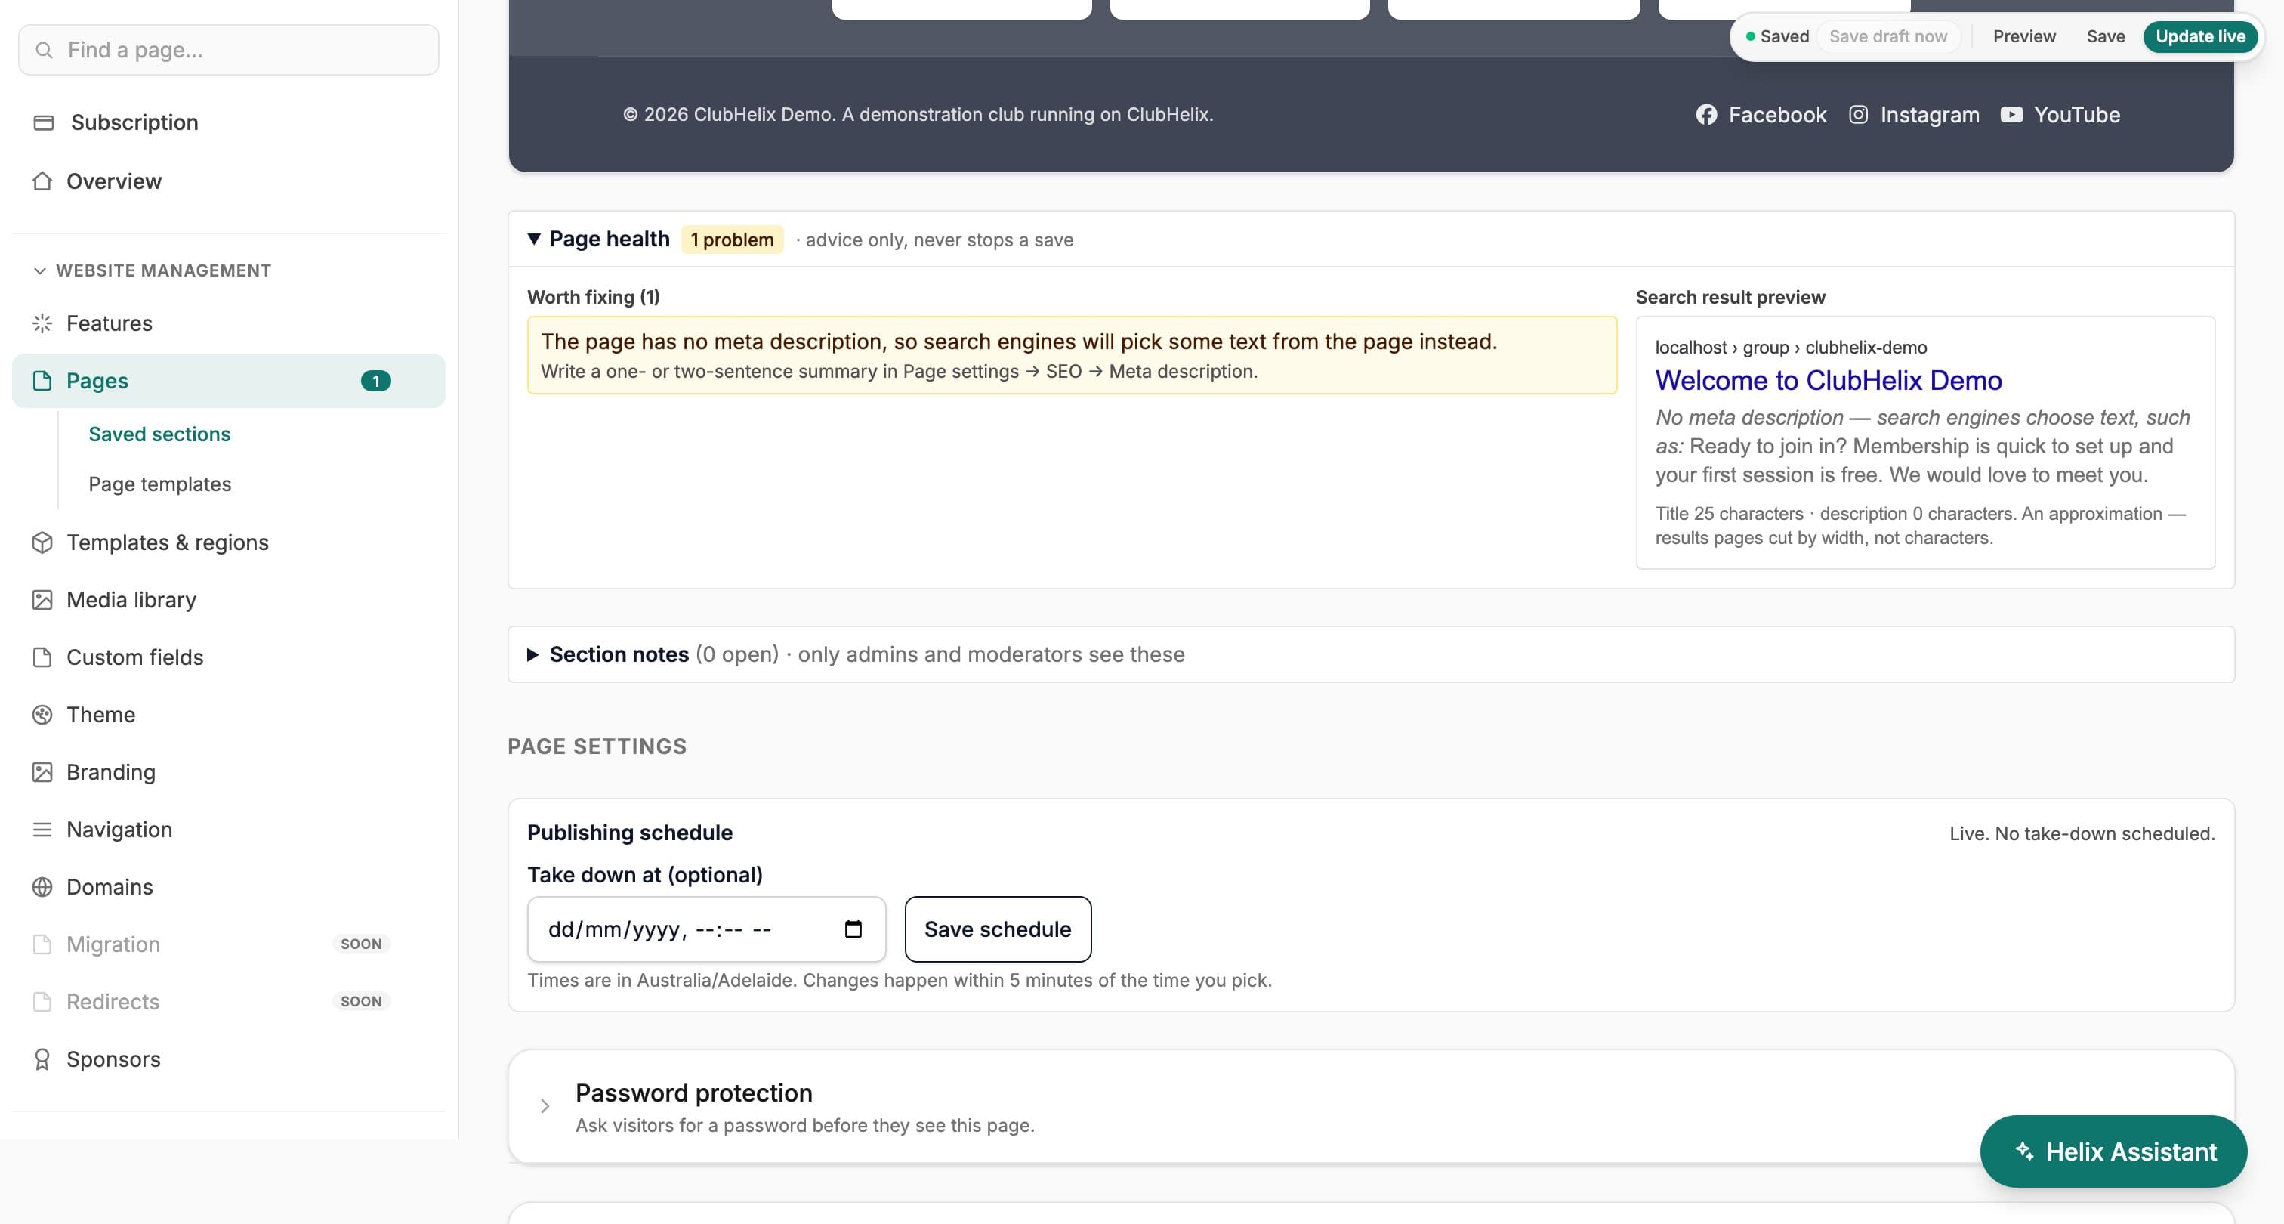Click the Pages count badge showing 1
The image size is (2284, 1224).
pyautogui.click(x=376, y=381)
